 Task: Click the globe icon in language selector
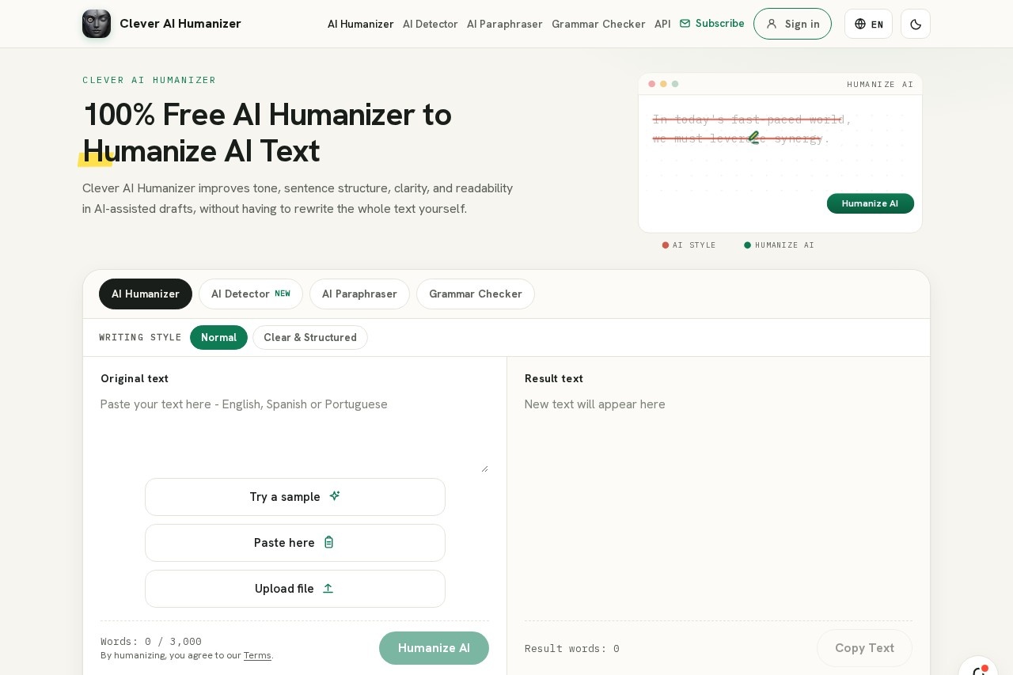pyautogui.click(x=860, y=24)
